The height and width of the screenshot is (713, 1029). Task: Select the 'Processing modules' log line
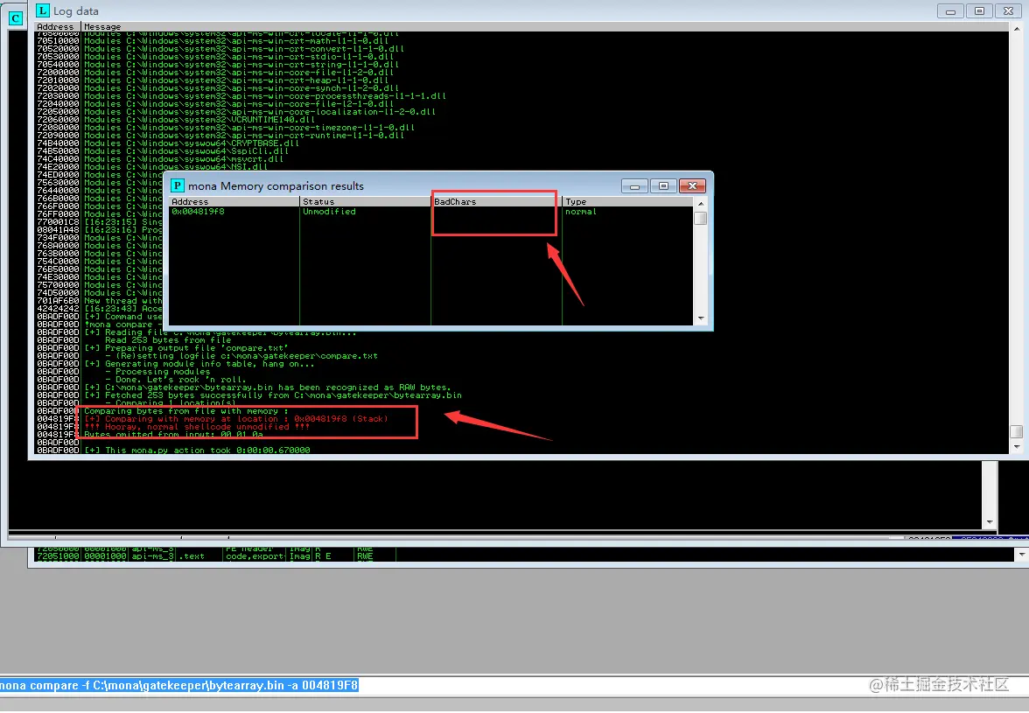point(157,371)
